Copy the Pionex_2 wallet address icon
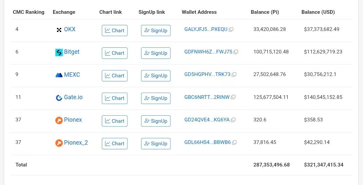 pyautogui.click(x=234, y=142)
